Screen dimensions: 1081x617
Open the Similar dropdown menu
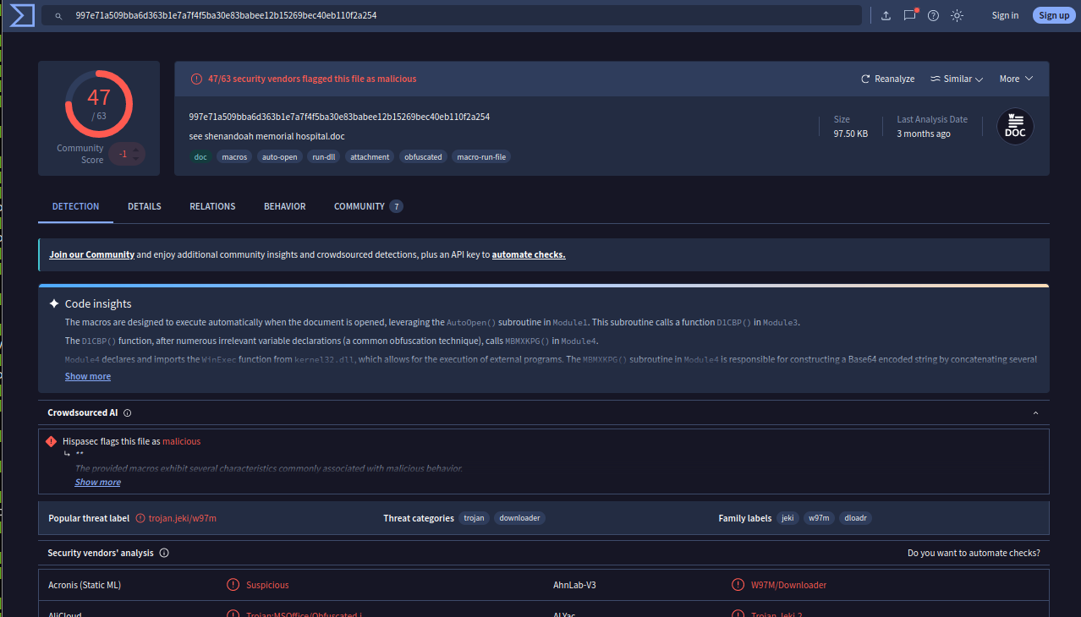coord(957,79)
